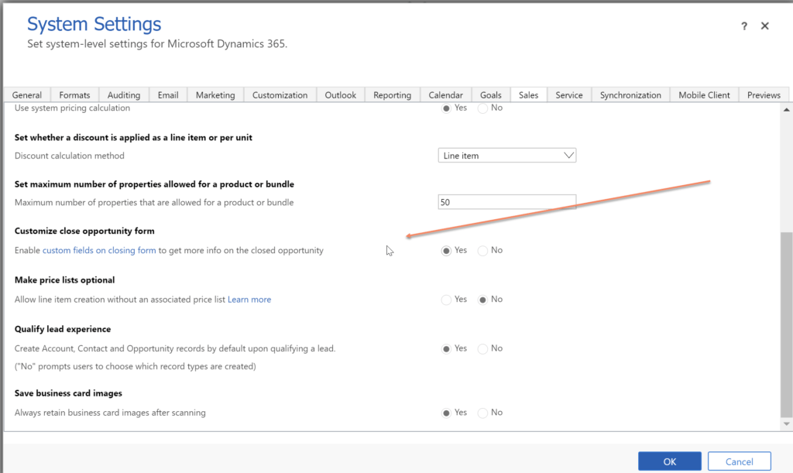Click the maximum number of properties field
This screenshot has height=473, width=793.
506,202
